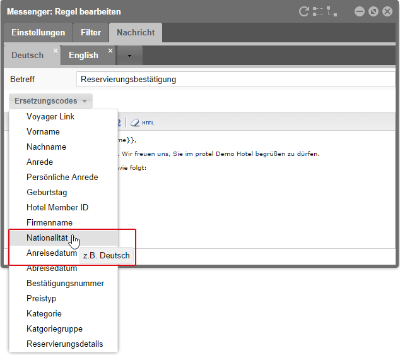The height and width of the screenshot is (355, 400).
Task: Insert the Voyager Link replacement code
Action: (50, 116)
